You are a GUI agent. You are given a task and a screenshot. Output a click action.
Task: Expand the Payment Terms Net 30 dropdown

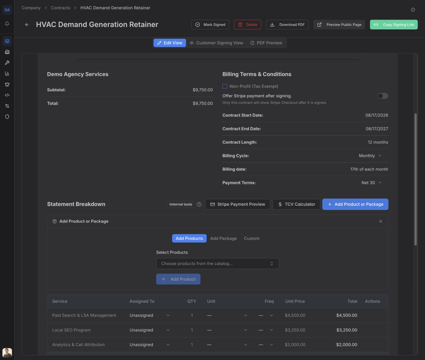(x=371, y=183)
